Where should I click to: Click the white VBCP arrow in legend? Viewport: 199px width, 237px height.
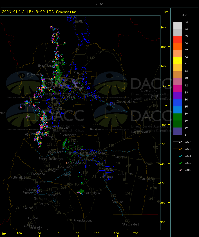[x=178, y=142]
